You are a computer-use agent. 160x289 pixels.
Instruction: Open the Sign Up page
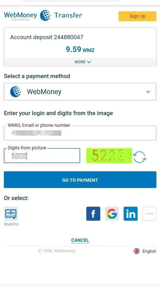(137, 16)
